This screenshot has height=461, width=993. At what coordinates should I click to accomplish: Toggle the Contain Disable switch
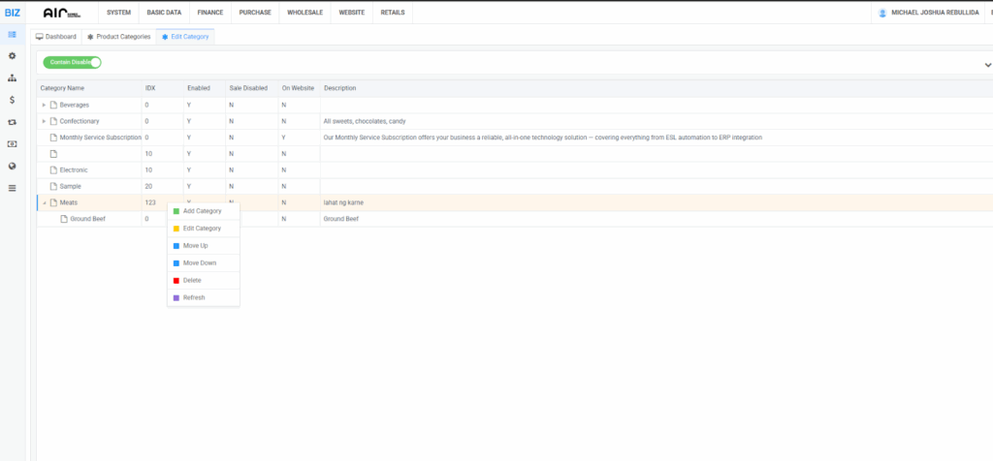(72, 62)
